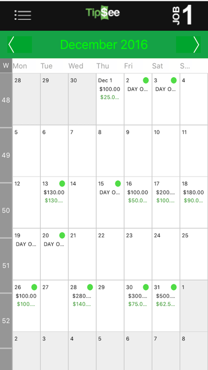The width and height of the screenshot is (208, 370).
Task: Tap the green dot on December 28
Action: (90, 287)
